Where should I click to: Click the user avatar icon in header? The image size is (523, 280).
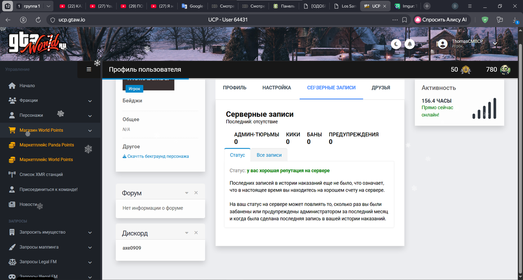443,44
